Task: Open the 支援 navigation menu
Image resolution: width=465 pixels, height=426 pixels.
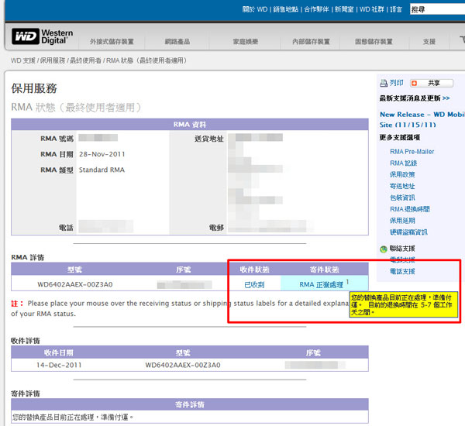Action: tap(429, 42)
